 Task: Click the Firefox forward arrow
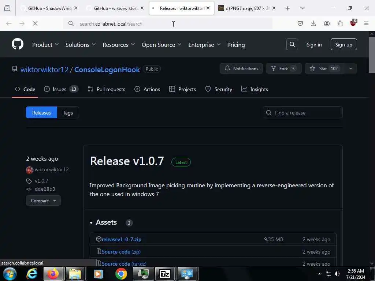click(22, 23)
